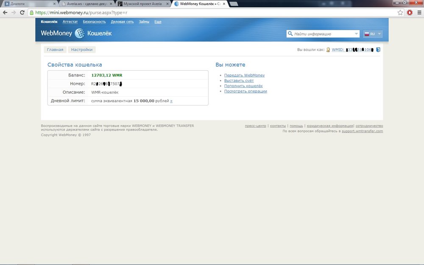Expand the search field dropdown arrow

(356, 34)
